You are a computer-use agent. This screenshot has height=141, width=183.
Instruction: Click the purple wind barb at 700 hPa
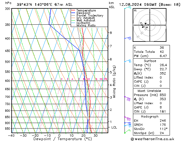coord(128,98)
